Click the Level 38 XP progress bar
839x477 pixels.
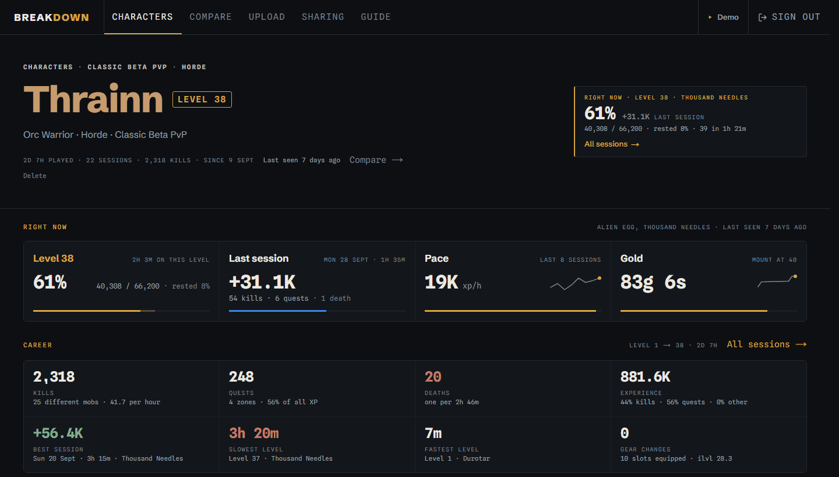[x=122, y=311]
